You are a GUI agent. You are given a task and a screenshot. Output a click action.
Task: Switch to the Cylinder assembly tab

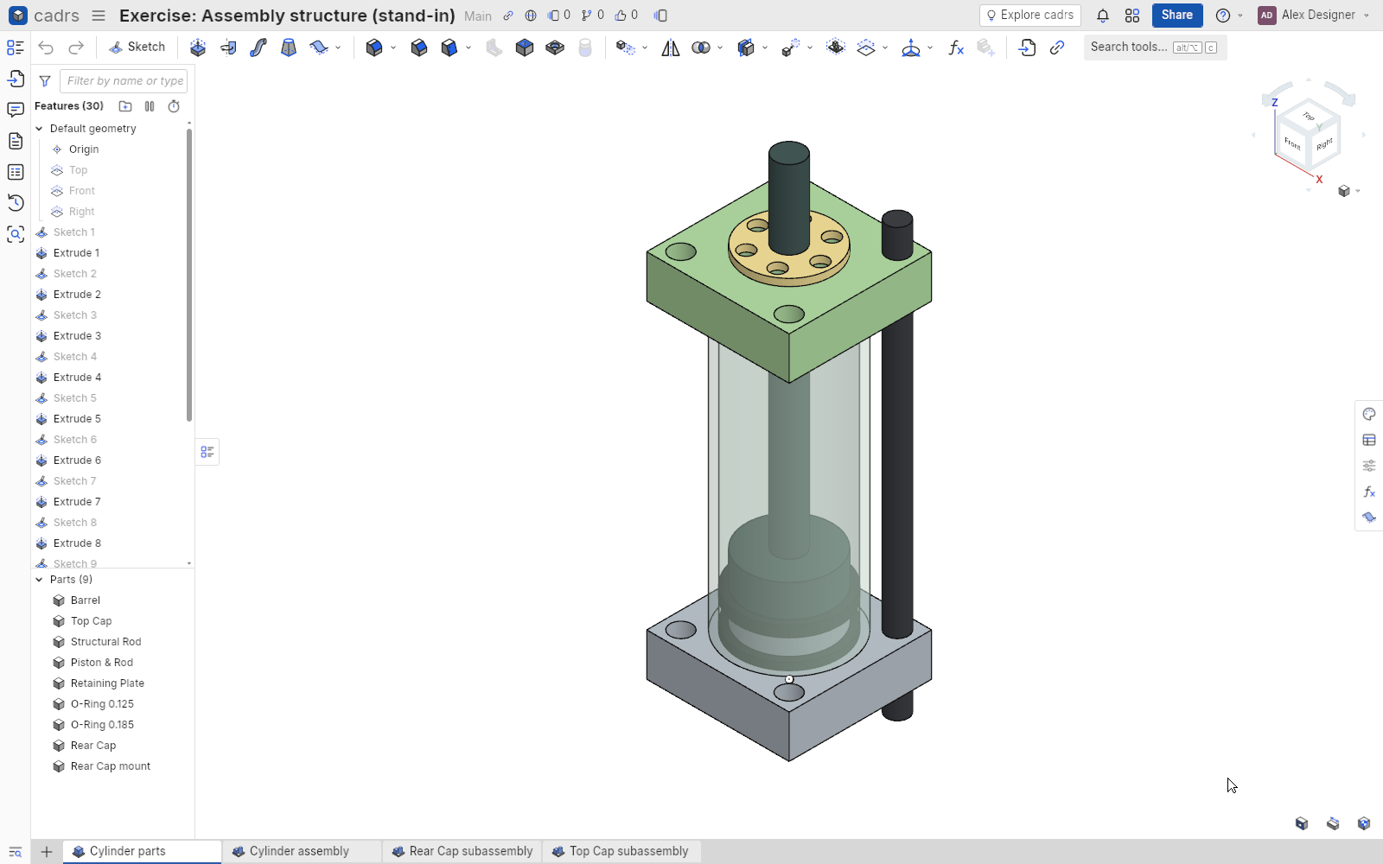coord(300,852)
